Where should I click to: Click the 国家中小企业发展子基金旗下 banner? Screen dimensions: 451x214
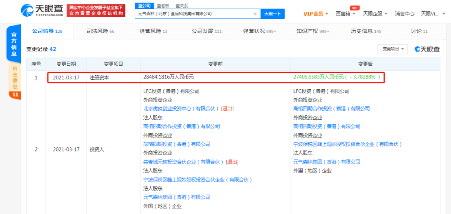(96, 11)
